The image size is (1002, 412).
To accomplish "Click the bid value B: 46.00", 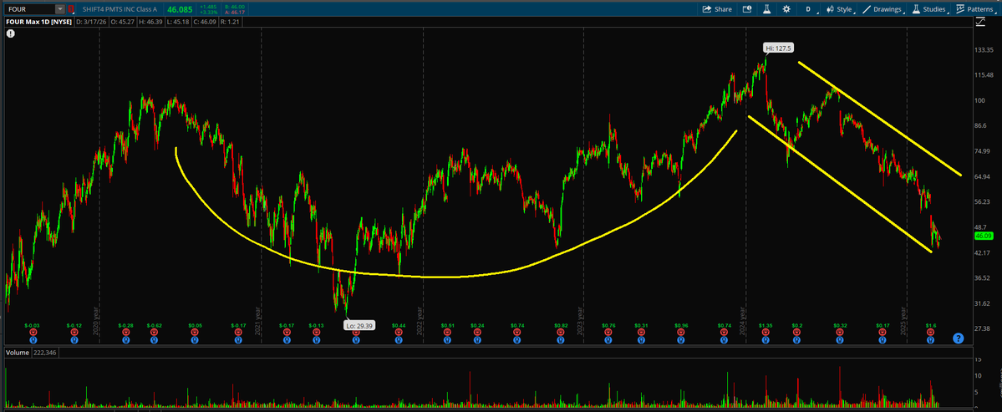I will tap(235, 7).
